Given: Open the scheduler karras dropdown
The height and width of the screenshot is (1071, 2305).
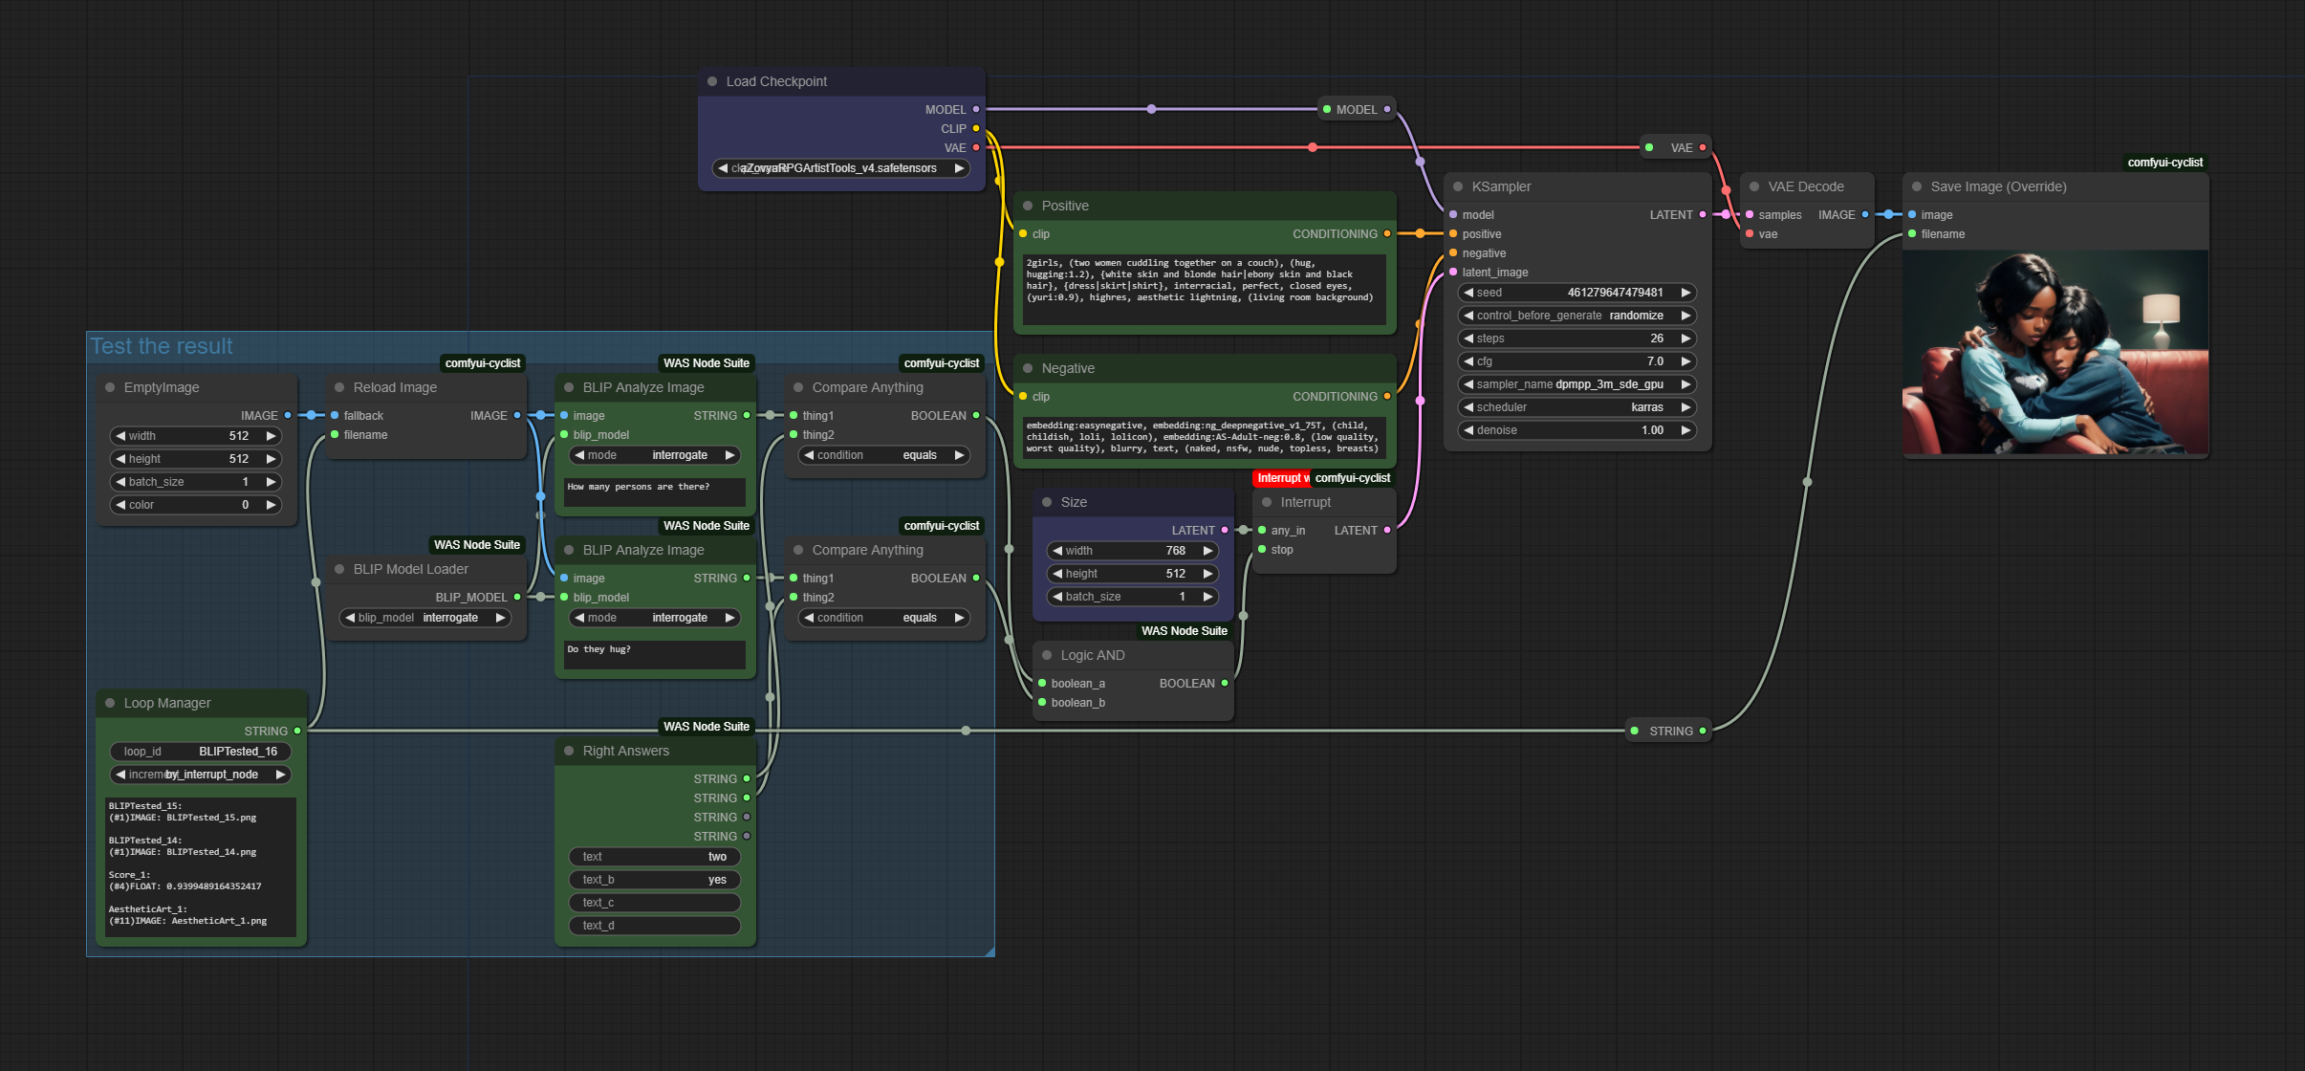Looking at the screenshot, I should pos(1577,407).
